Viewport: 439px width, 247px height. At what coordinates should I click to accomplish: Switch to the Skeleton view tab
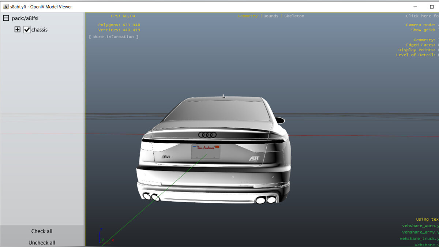tap(294, 16)
